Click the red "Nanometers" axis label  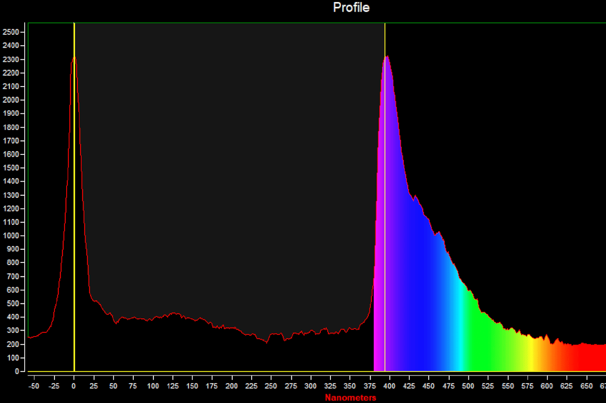coord(351,398)
